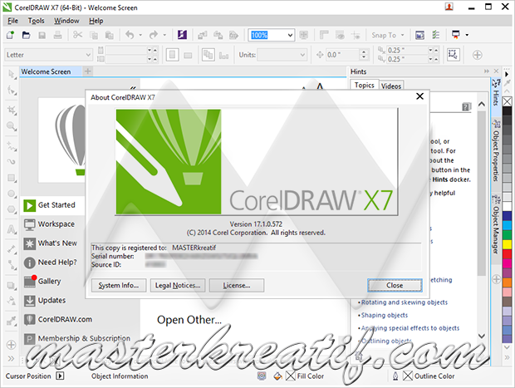
Task: Click the Cut scissors icon
Action: click(78, 35)
